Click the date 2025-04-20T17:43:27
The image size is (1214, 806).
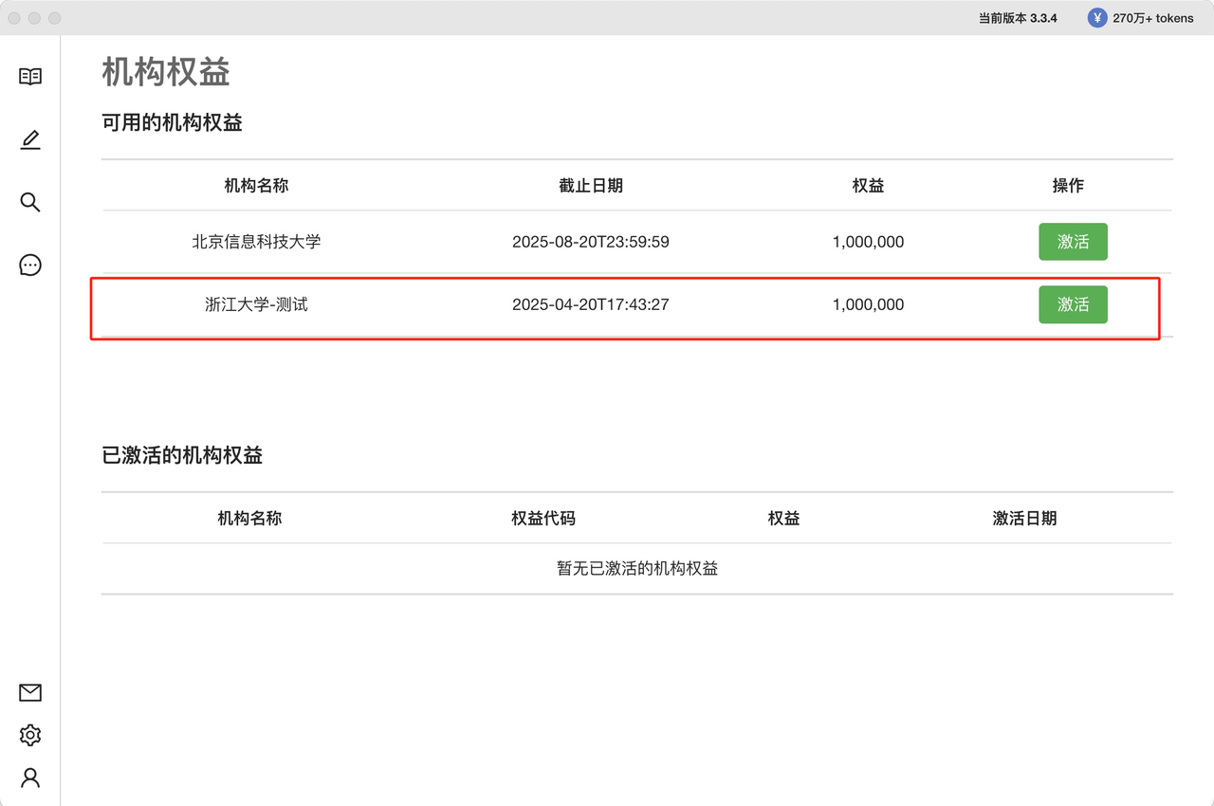[591, 304]
